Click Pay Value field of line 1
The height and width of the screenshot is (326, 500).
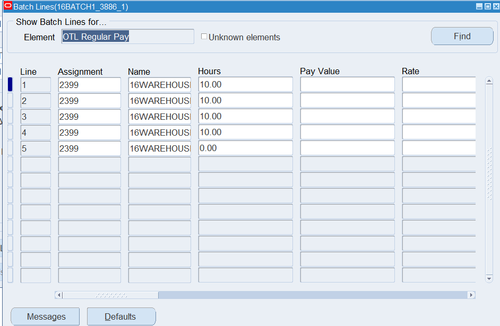[x=347, y=85]
